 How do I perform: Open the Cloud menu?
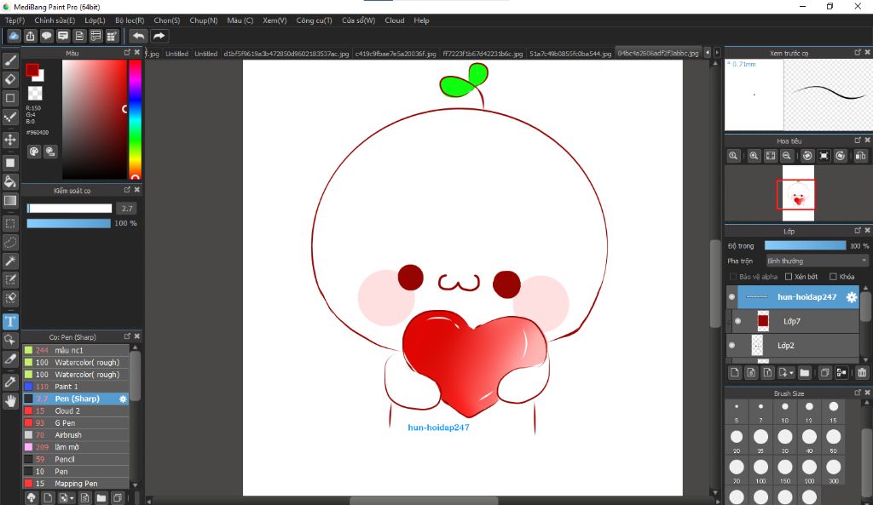395,20
